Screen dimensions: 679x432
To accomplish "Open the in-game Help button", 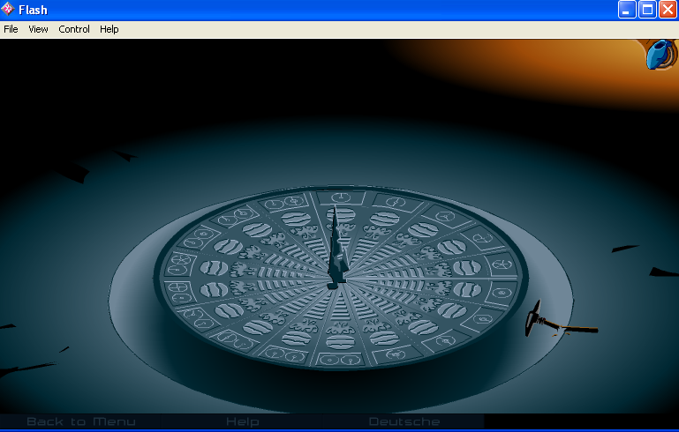I will [243, 421].
